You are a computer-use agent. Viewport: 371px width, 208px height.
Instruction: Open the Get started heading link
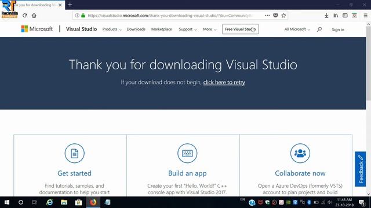pos(75,173)
